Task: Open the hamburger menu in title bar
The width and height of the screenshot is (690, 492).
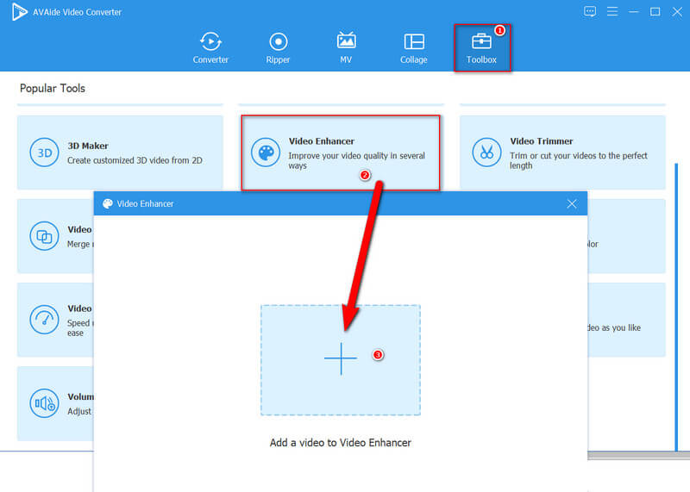Action: pyautogui.click(x=612, y=11)
